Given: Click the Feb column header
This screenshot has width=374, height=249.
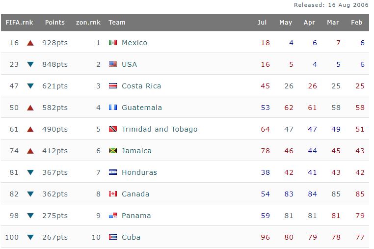Looking at the screenshot, I should click(x=357, y=23).
